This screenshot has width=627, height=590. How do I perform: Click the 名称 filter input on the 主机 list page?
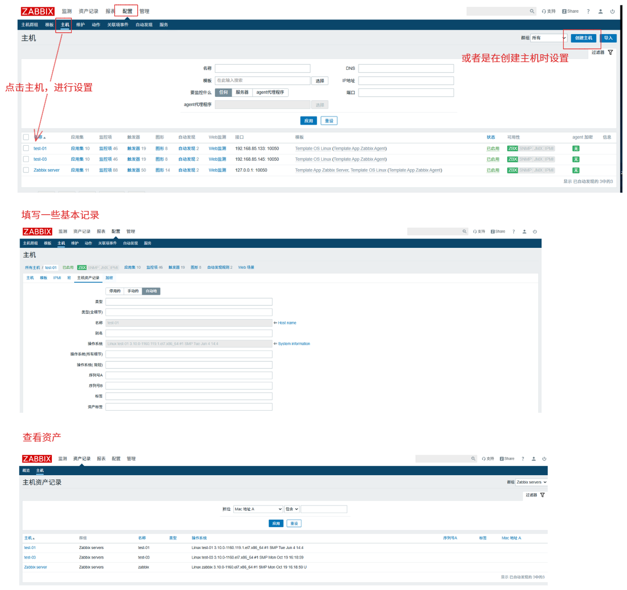(263, 68)
